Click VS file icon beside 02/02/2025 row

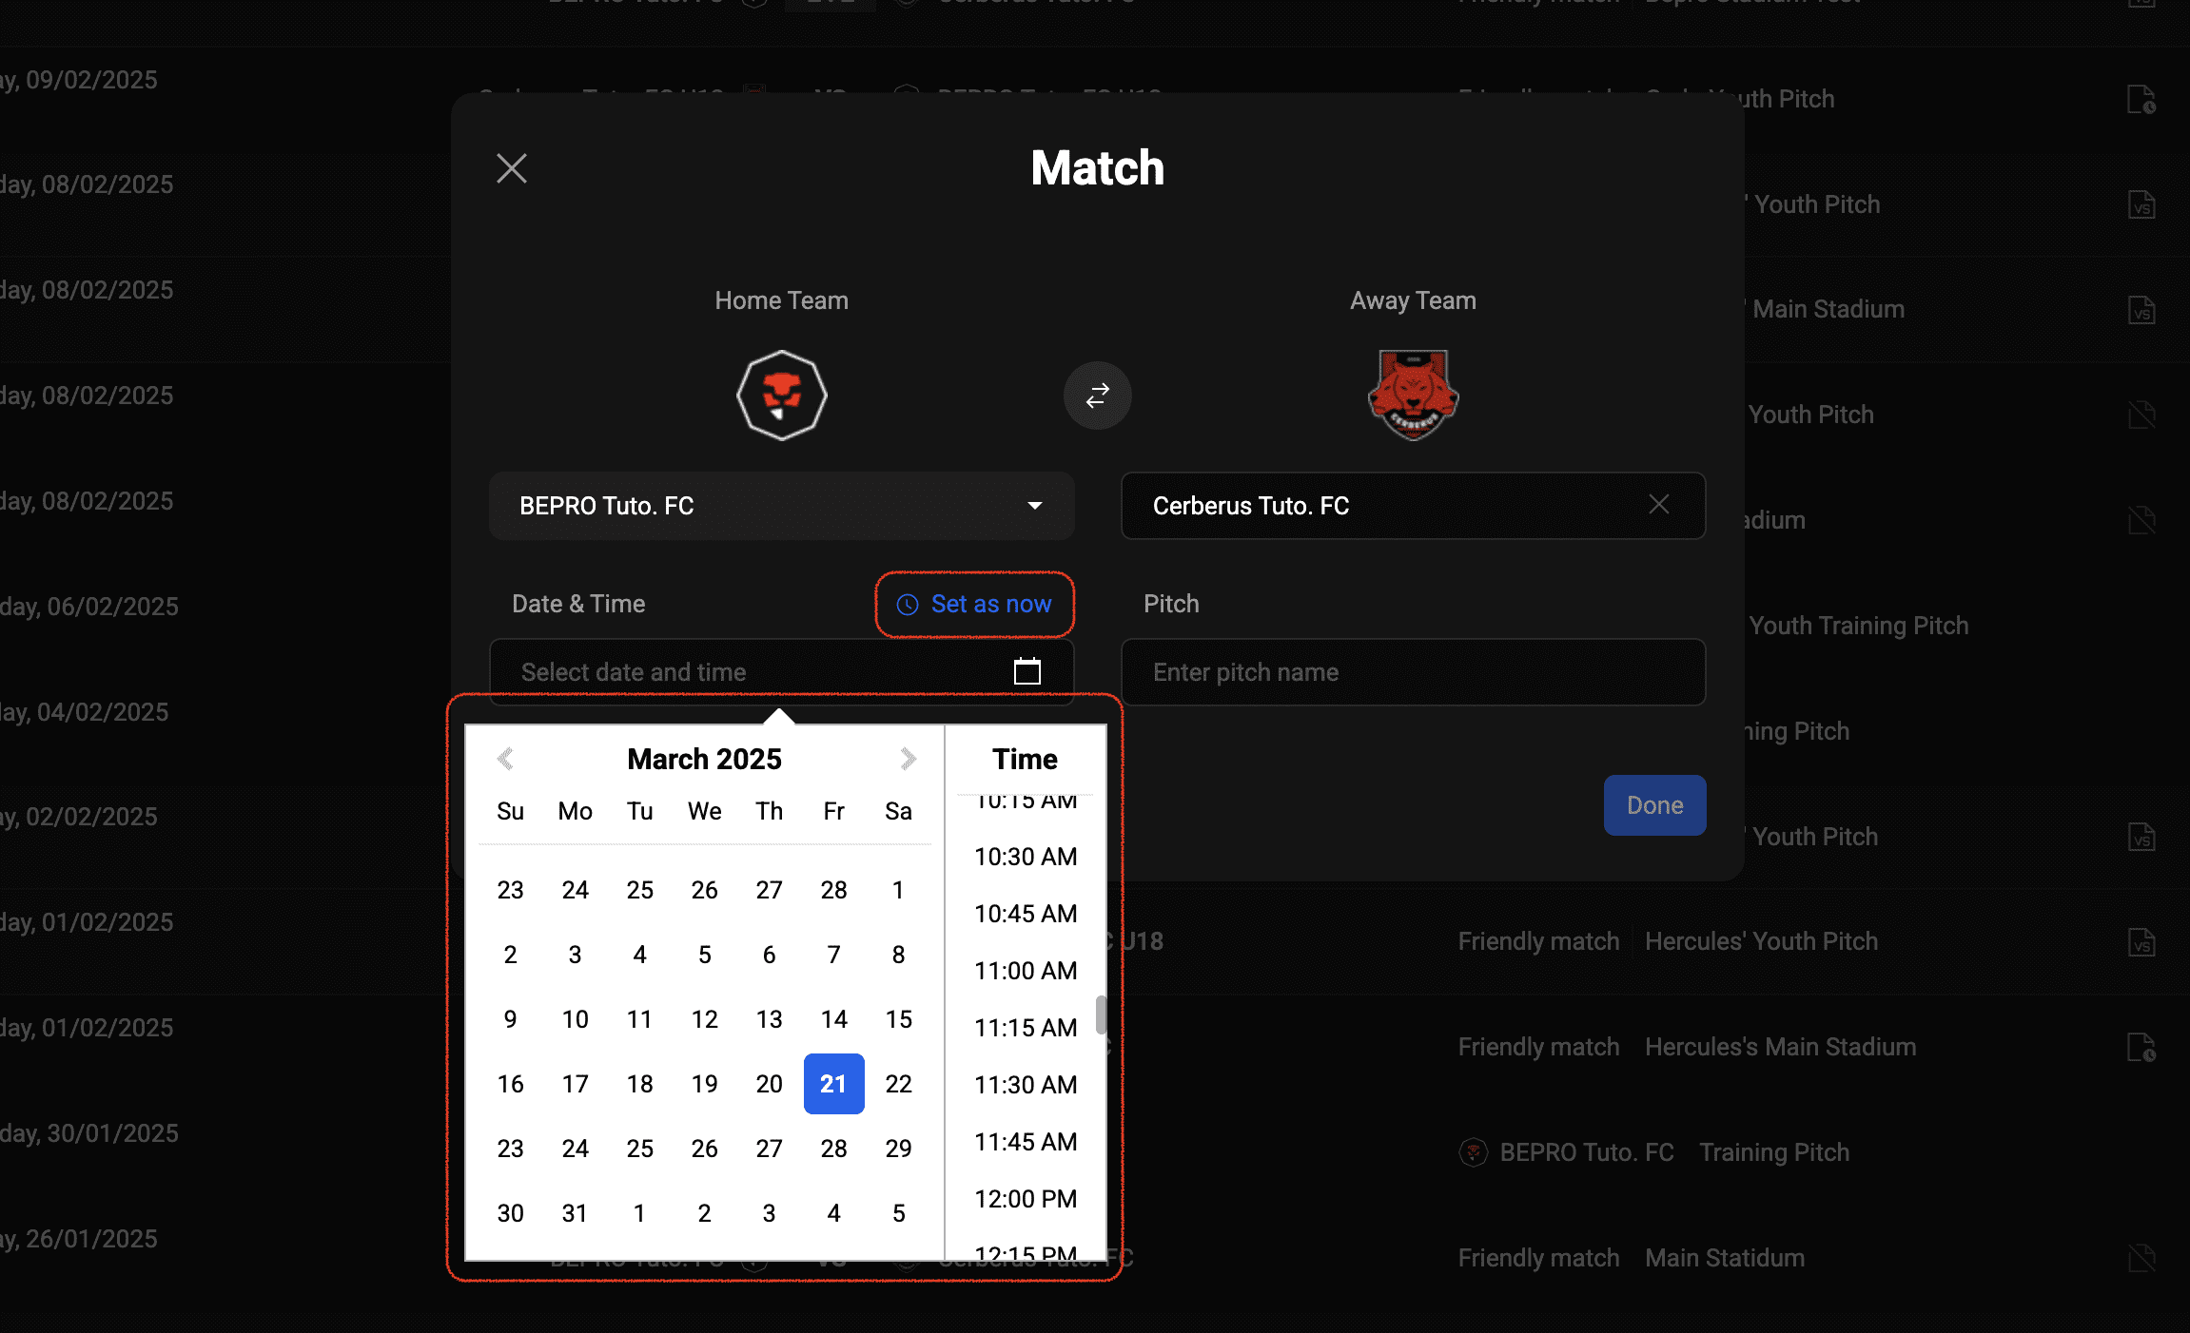[2141, 838]
